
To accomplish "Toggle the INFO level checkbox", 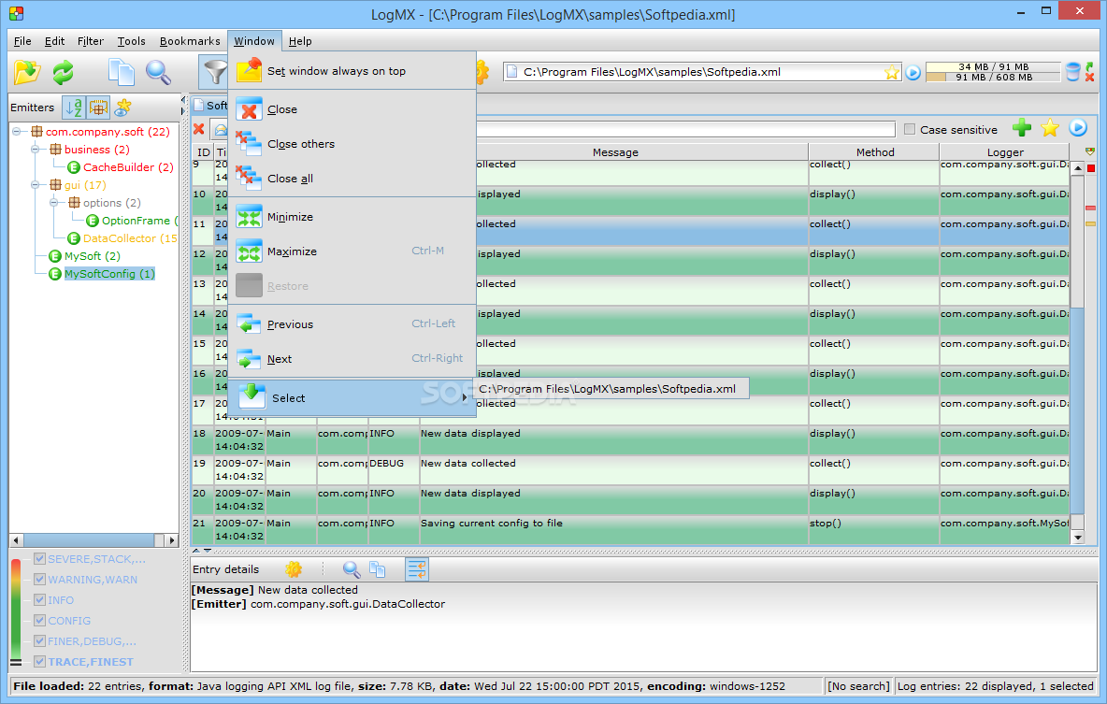I will (x=39, y=599).
